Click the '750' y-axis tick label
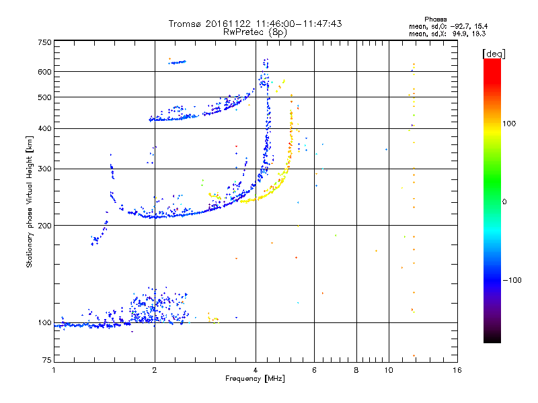Screen dimensions: 538x403 [44, 42]
